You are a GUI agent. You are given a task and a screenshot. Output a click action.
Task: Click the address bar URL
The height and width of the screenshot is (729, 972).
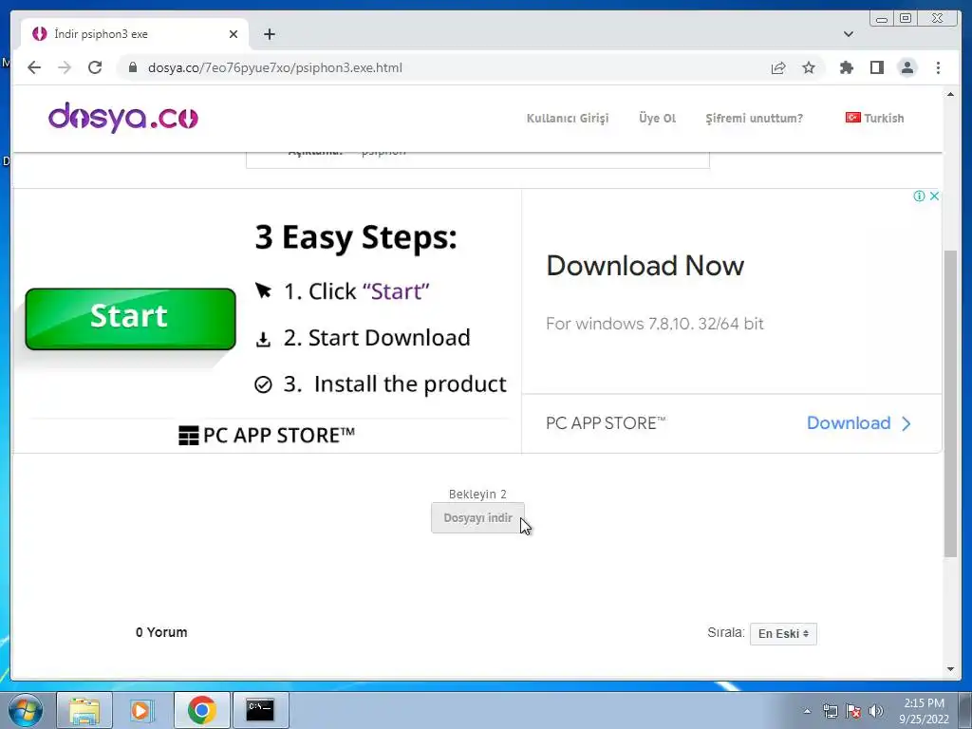pos(275,67)
